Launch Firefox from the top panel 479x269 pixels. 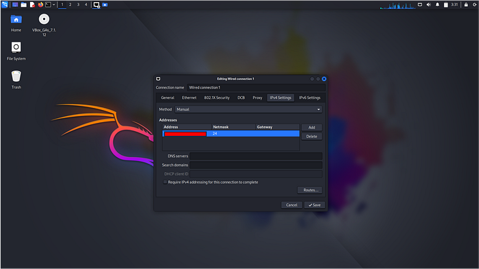pos(40,5)
